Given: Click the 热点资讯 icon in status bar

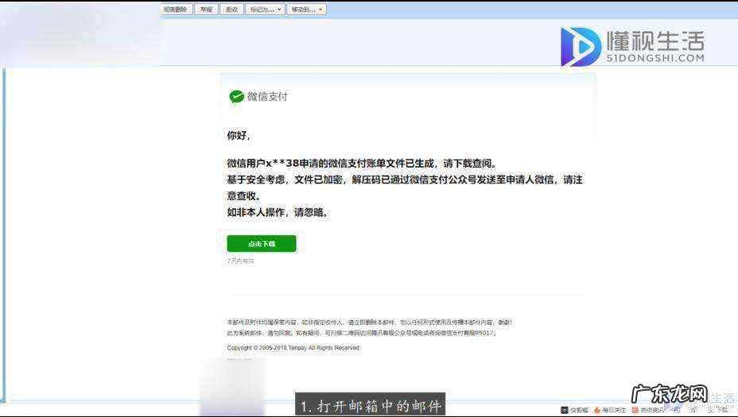Looking at the screenshot, I should click(635, 410).
